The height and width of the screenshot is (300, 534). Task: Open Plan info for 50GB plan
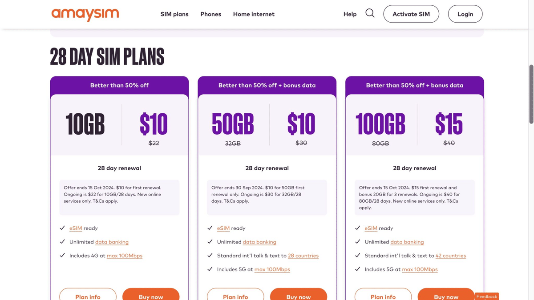click(x=235, y=295)
